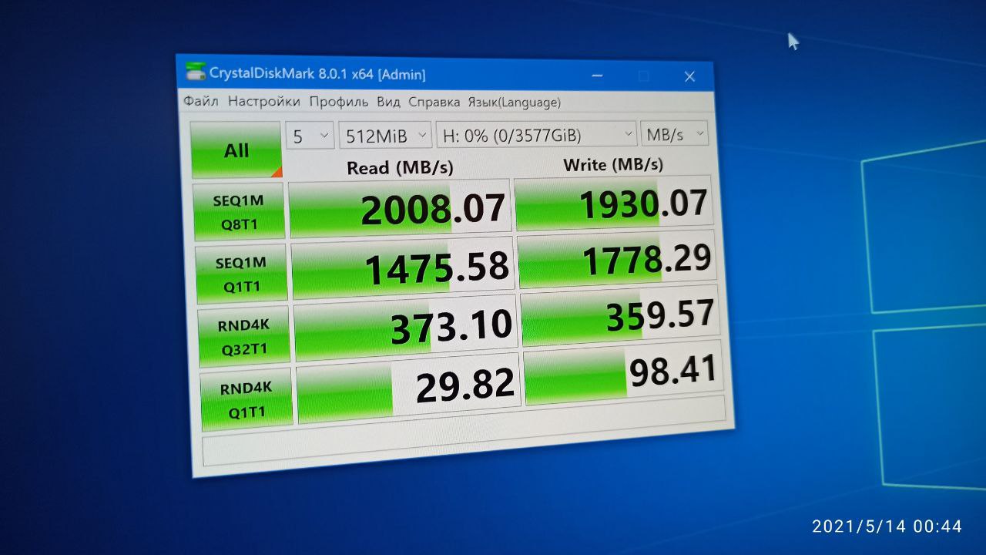The width and height of the screenshot is (986, 555).
Task: Run the RND4K Q32T1 test
Action: click(243, 336)
